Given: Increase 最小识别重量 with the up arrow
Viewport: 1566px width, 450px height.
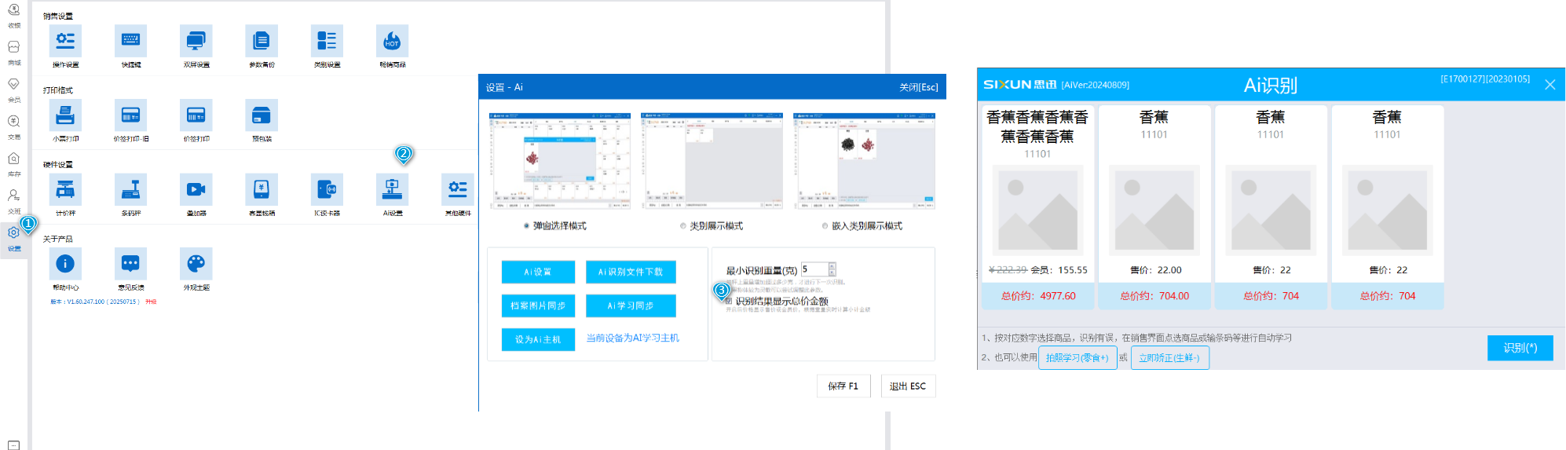Looking at the screenshot, I should pos(832,265).
